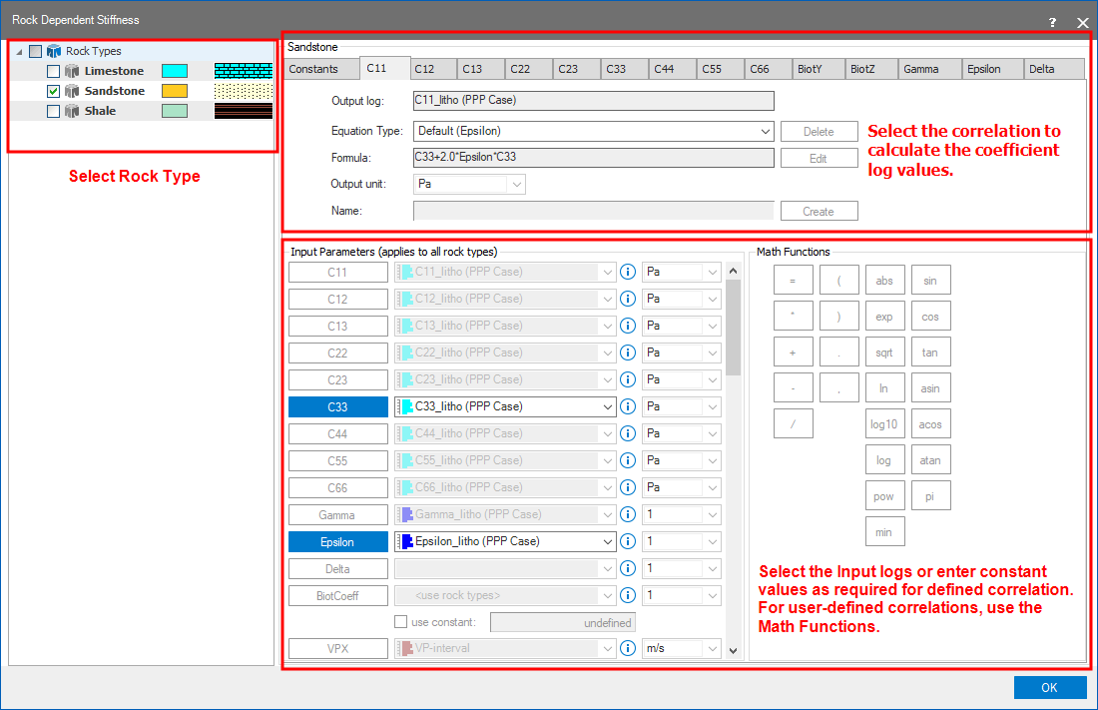Select the C33 input parameter button

click(337, 406)
